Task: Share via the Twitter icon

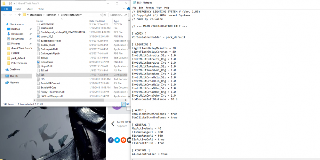Action: (117, 140)
